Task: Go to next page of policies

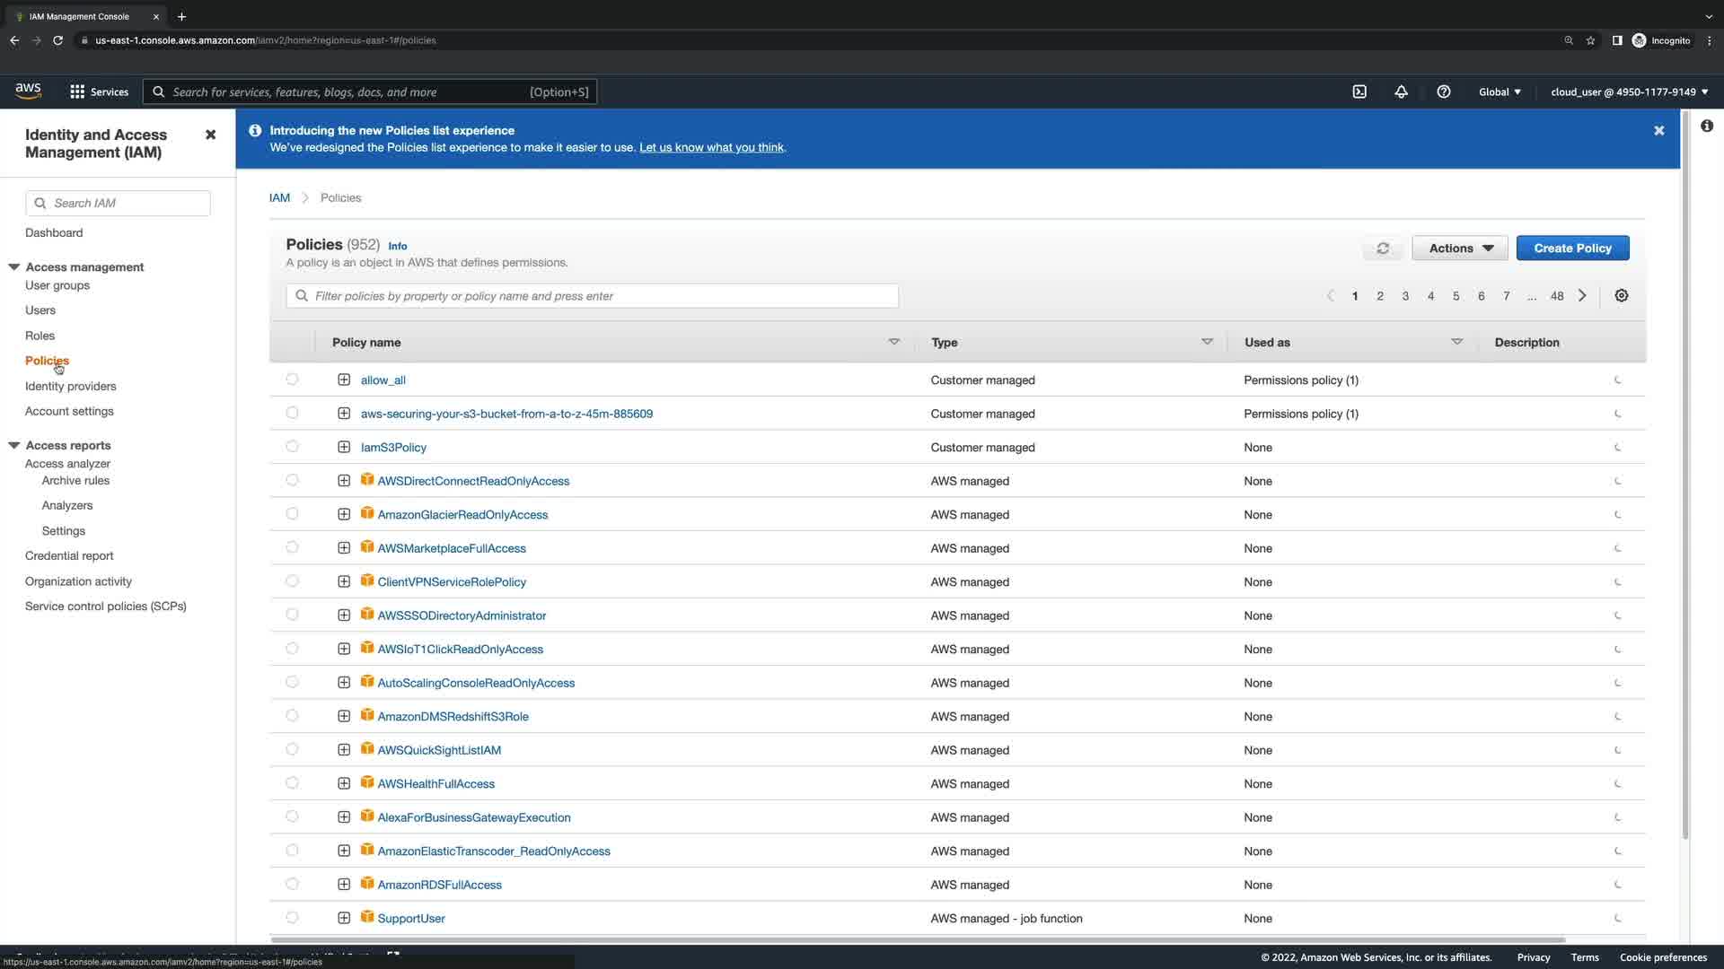Action: click(x=1582, y=296)
